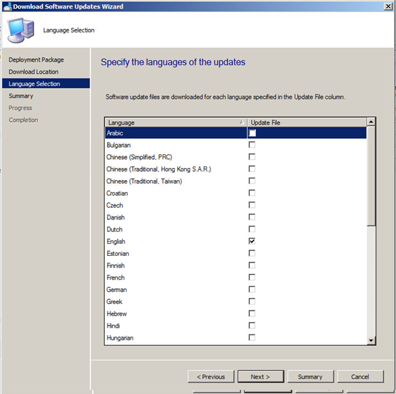Select the Hungarian checkbox
Screen dimensions: 396x394
252,337
